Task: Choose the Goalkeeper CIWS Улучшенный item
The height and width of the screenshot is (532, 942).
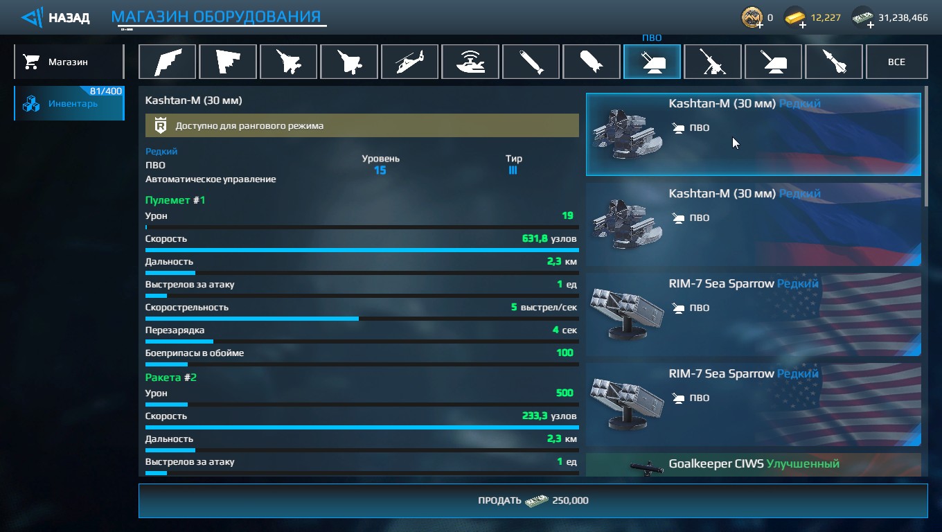Action: (x=754, y=465)
